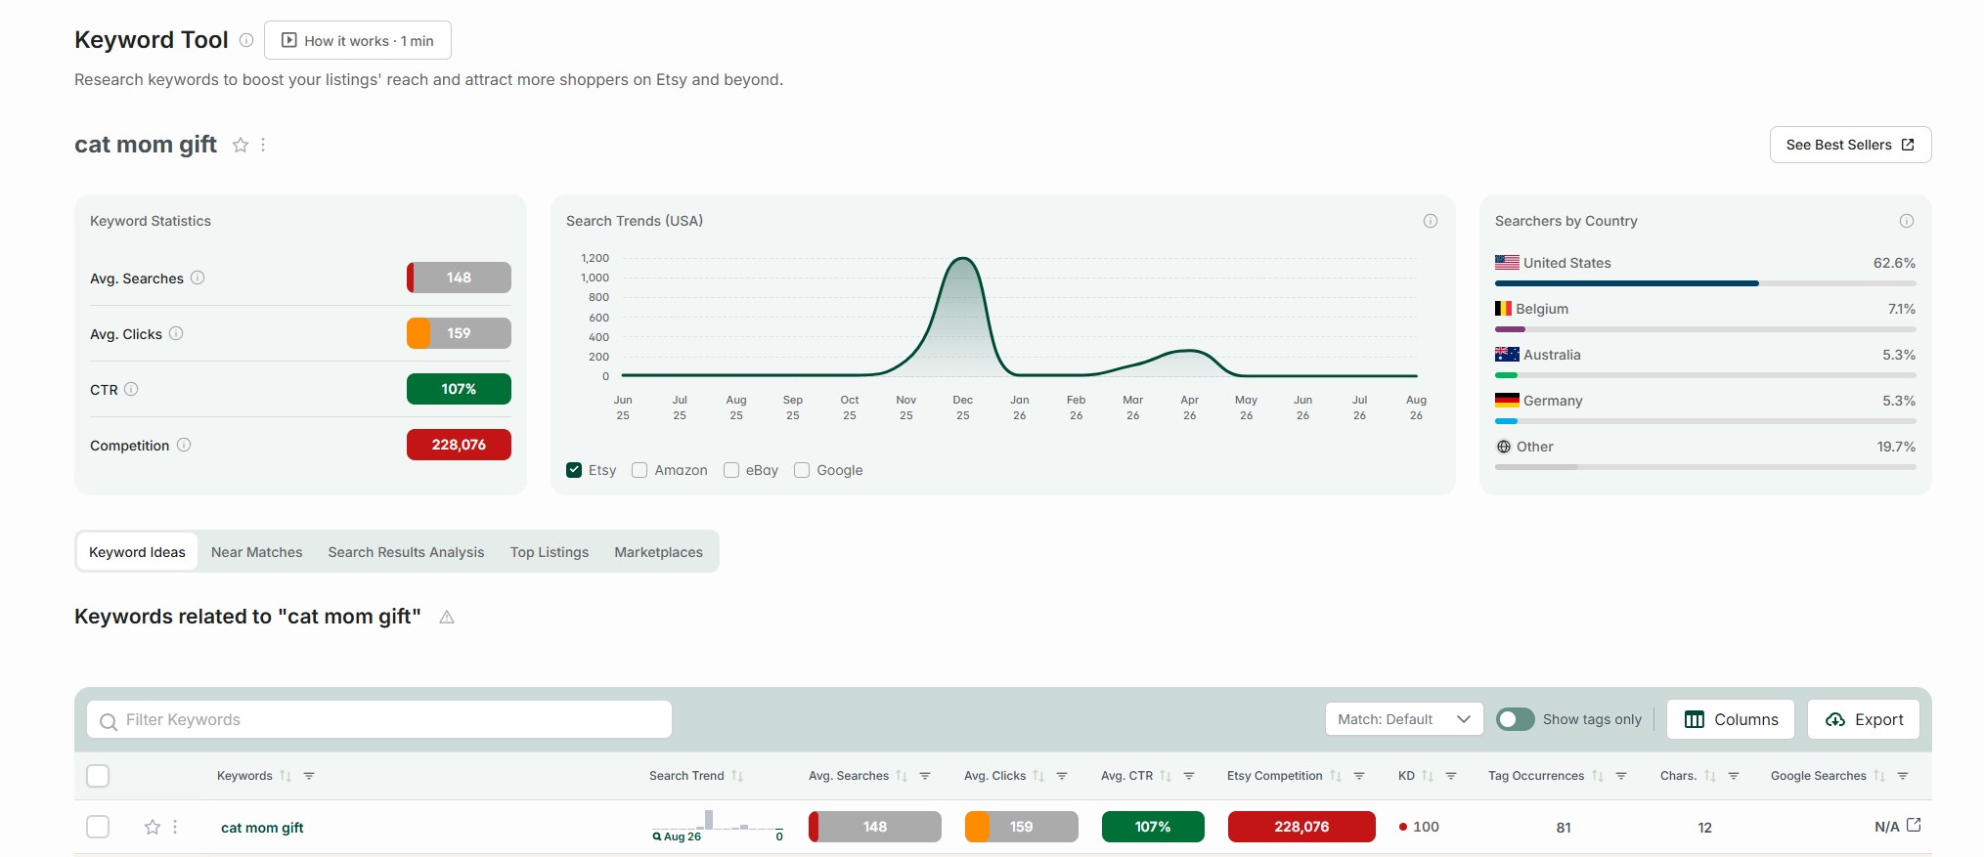
Task: Uncheck the Etsy trend checkbox
Action: pos(574,470)
